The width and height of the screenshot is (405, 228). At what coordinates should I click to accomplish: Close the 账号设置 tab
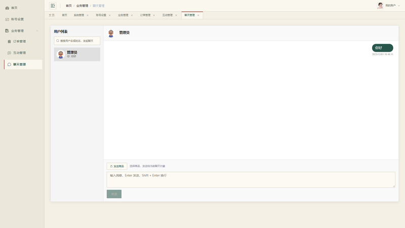coord(110,15)
